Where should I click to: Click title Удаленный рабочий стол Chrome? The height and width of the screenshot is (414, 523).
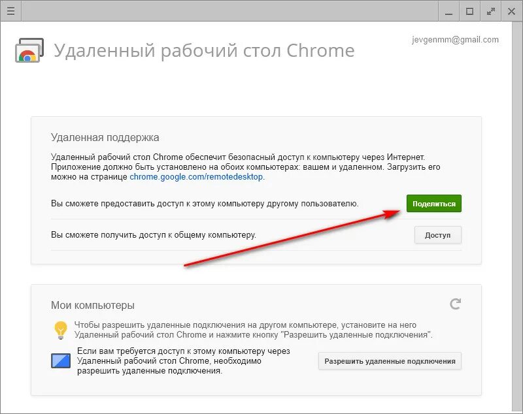(204, 51)
